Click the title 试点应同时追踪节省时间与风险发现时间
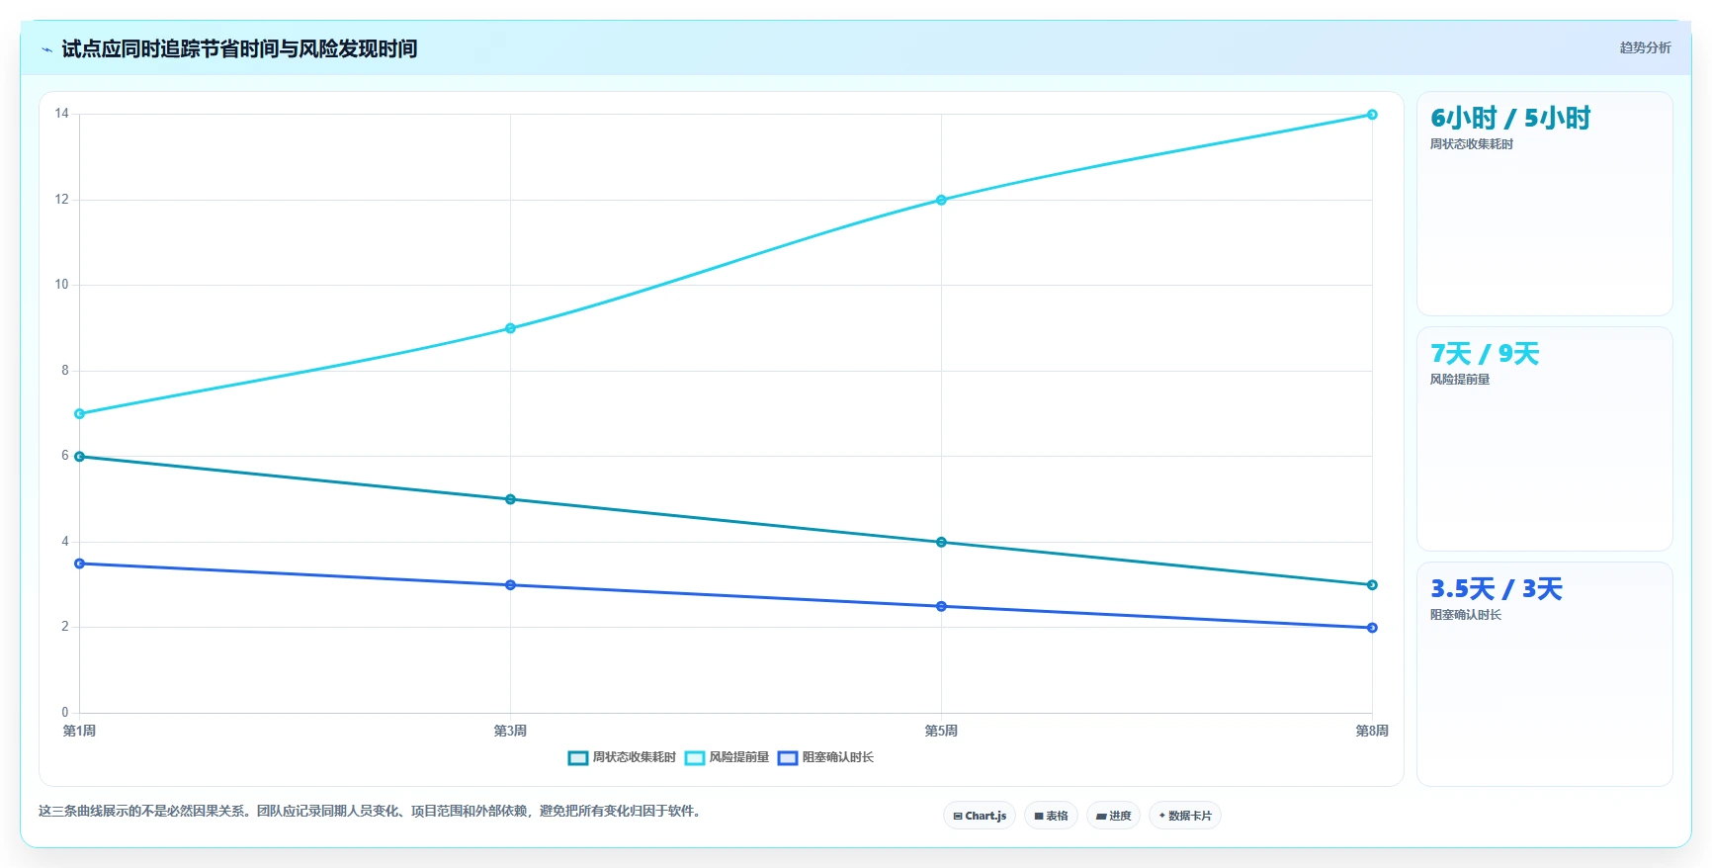The width and height of the screenshot is (1712, 868). point(239,48)
